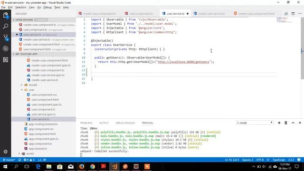Open the View menu
304x171 pixels.
(x=32, y=8)
